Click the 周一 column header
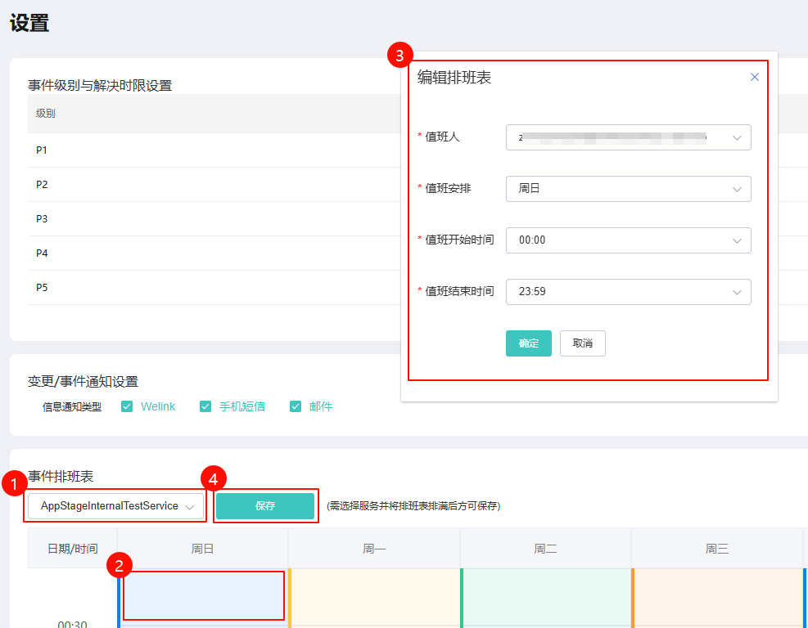The width and height of the screenshot is (808, 628). tap(374, 549)
